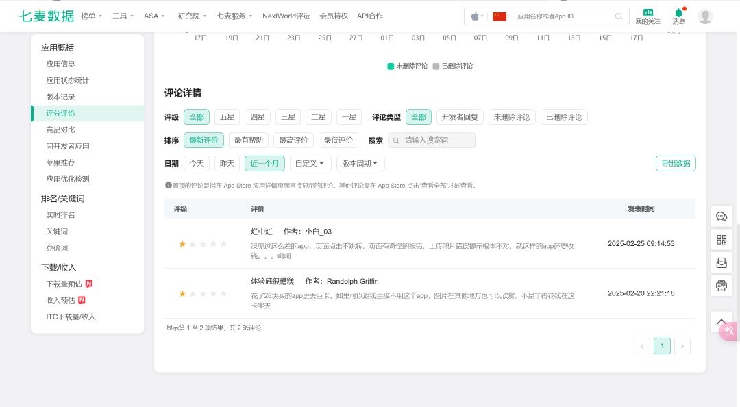Click 导出数据 button
The width and height of the screenshot is (740, 407).
point(676,163)
